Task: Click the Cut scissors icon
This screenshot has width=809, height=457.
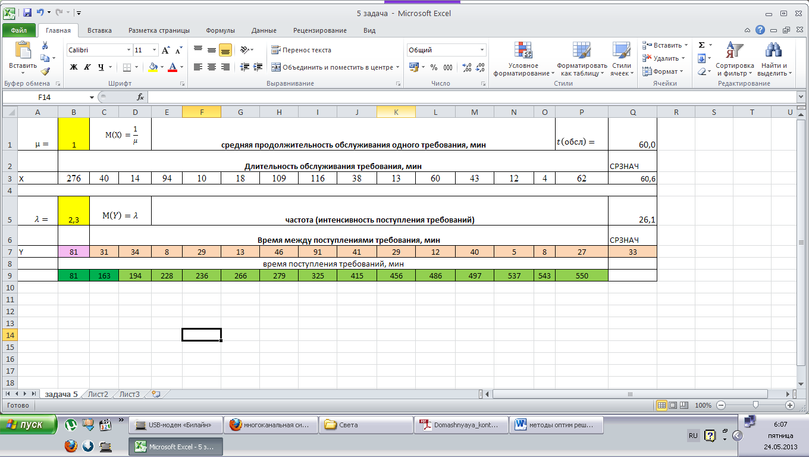Action: (45, 46)
